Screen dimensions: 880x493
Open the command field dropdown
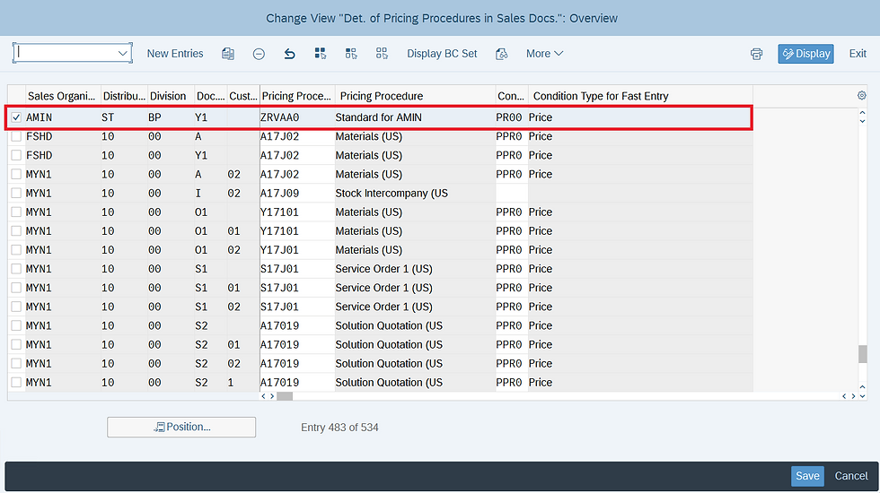tap(123, 54)
